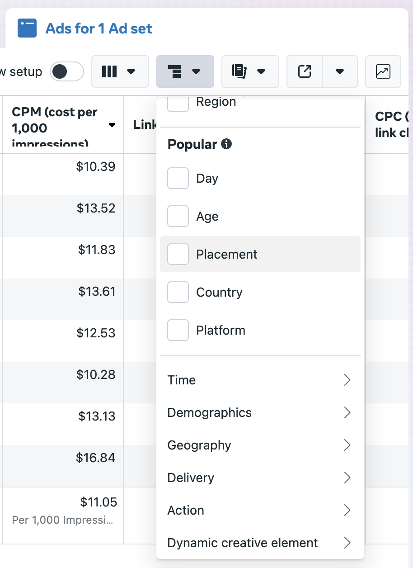Image resolution: width=413 pixels, height=568 pixels.
Task: Open the Geography breakdown menu item
Action: 260,445
